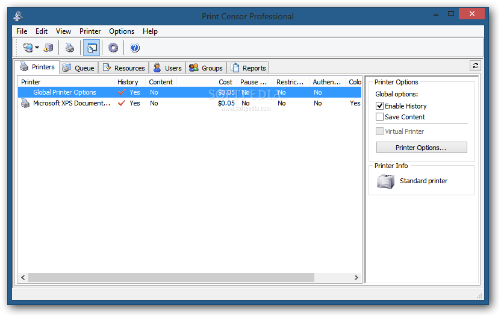Switch to the Users tab
Image resolution: width=501 pixels, height=317 pixels.
pos(167,68)
